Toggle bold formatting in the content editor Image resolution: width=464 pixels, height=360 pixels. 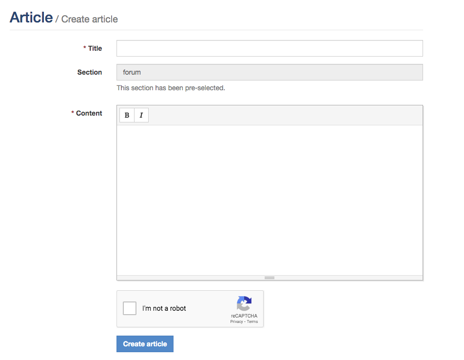(127, 115)
